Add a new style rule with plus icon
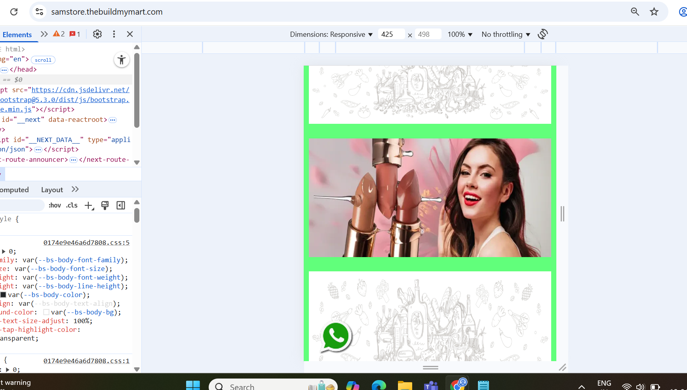The width and height of the screenshot is (687, 390). pyautogui.click(x=89, y=205)
